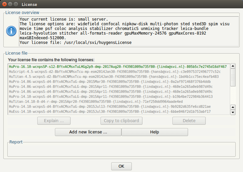
Task: Click the license list scrollbar thumb
Action: (233, 78)
